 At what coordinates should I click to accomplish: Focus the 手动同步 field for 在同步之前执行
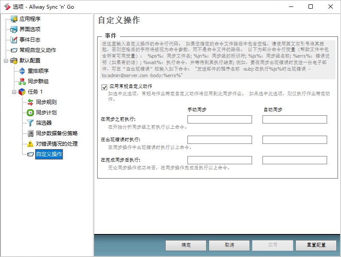pyautogui.click(x=220, y=120)
